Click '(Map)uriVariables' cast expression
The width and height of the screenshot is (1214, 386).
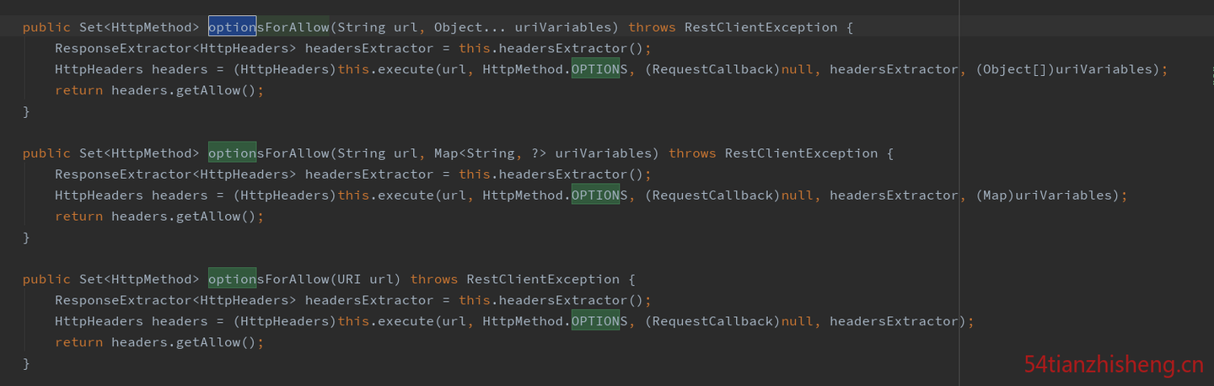(1048, 195)
